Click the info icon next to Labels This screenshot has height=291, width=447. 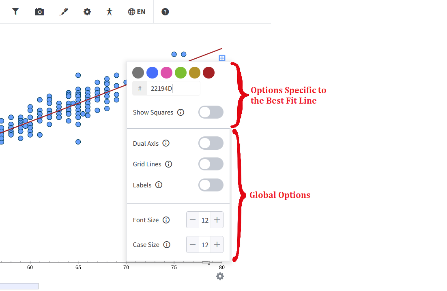point(159,185)
